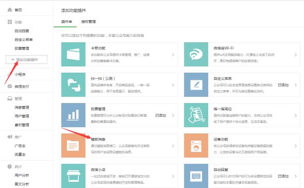
Task: Open the 卡券功能 card wallet icon
Action: point(73,54)
